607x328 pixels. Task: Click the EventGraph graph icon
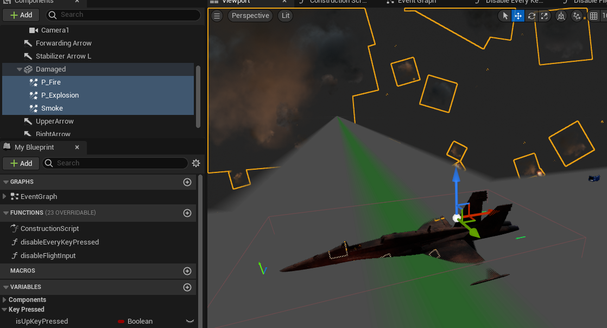tap(15, 197)
